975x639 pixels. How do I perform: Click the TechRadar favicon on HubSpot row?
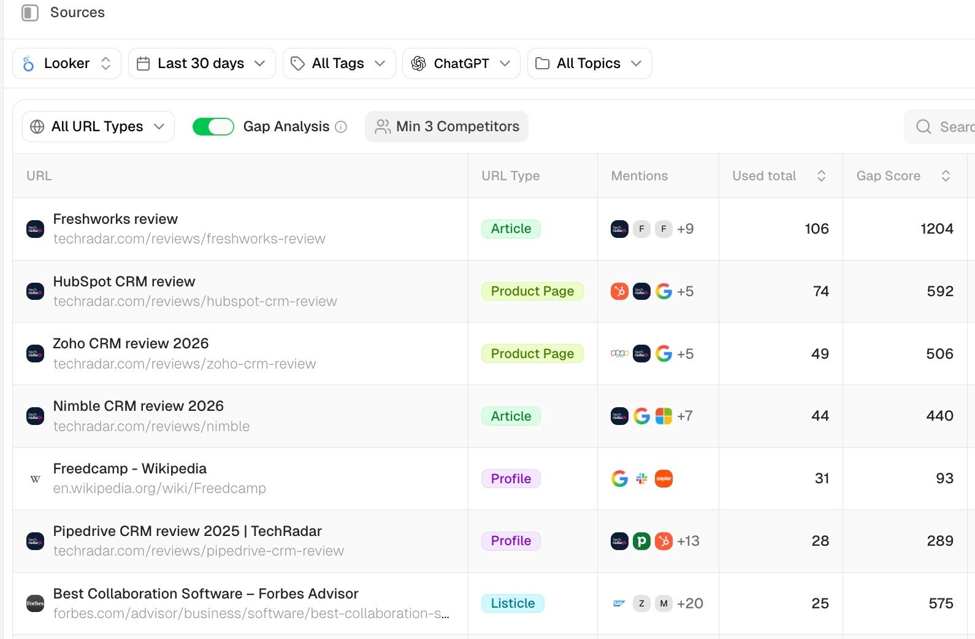(x=36, y=291)
